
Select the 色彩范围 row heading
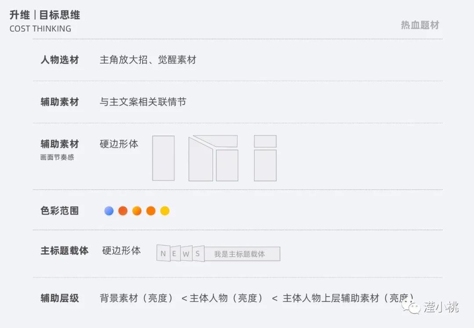[60, 211]
